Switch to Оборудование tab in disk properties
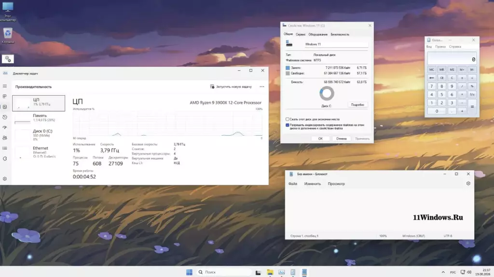Image resolution: width=494 pixels, height=277 pixels. click(318, 34)
